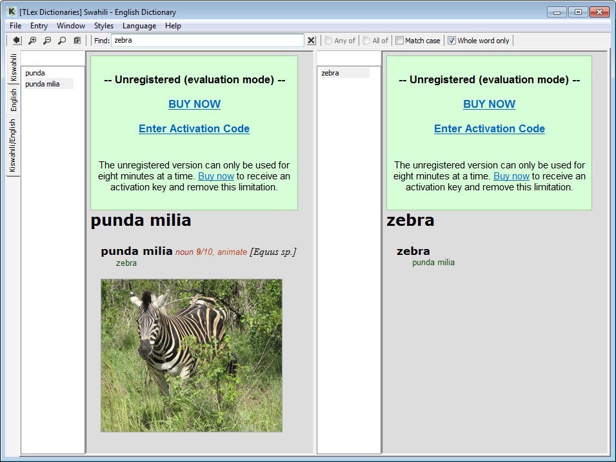616x462 pixels.
Task: Click inside the Find input field
Action: pyautogui.click(x=206, y=40)
